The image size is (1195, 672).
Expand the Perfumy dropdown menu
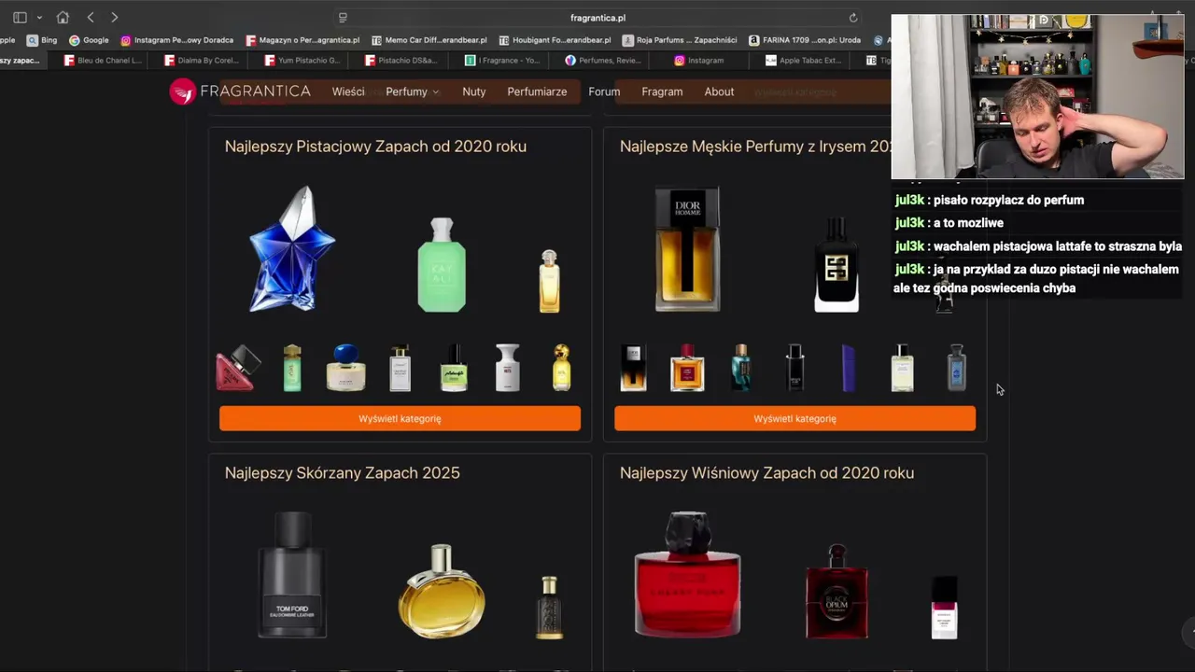click(x=412, y=91)
